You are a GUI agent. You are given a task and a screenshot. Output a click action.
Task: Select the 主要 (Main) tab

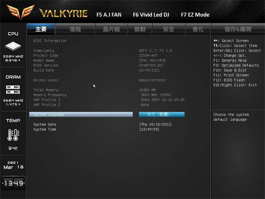point(41,29)
